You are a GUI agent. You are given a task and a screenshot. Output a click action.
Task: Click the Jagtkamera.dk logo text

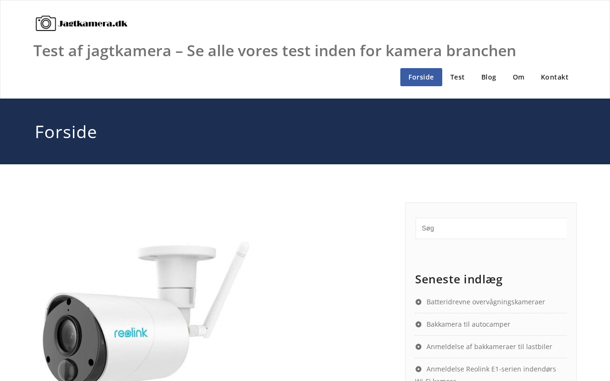(x=93, y=23)
